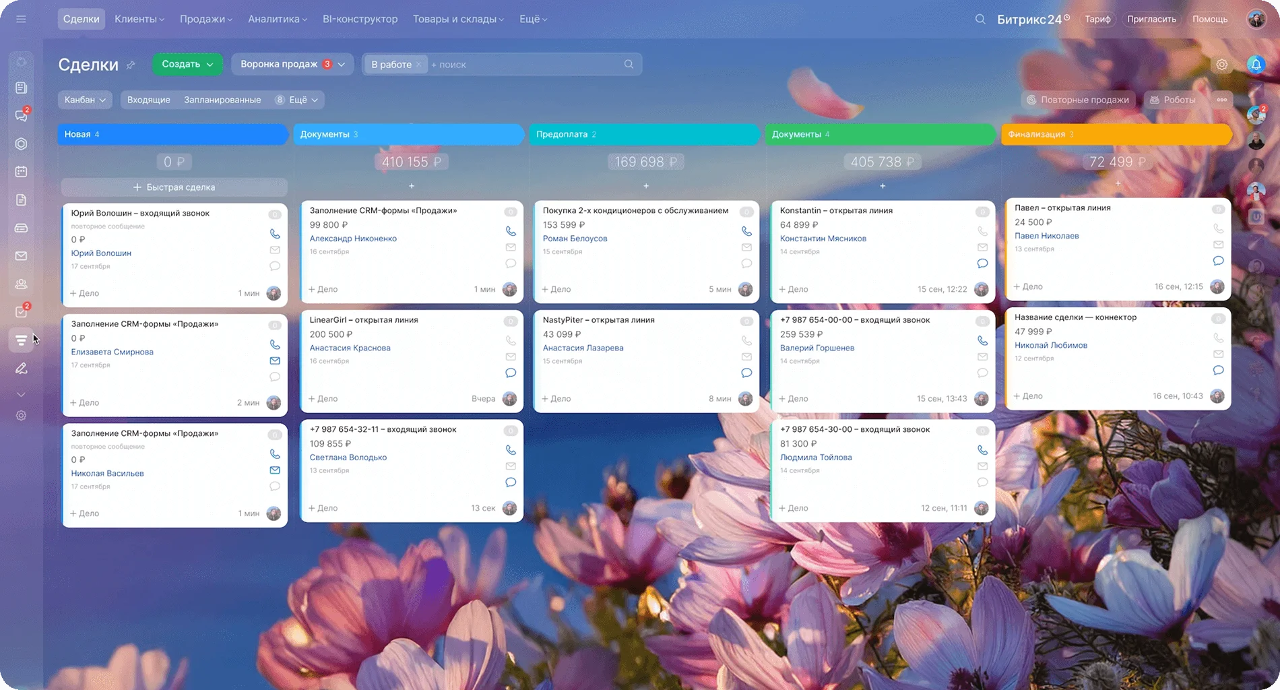
Task: Open the calendar icon in left sidebar
Action: 21,172
